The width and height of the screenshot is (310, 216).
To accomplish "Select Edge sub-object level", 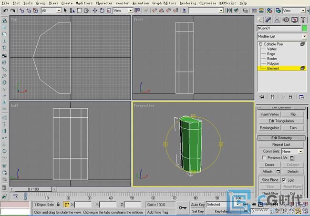I will (x=271, y=54).
